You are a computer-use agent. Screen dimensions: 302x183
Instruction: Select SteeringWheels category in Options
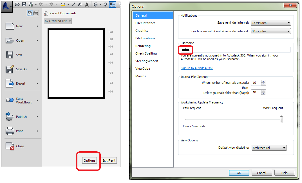[153, 61]
